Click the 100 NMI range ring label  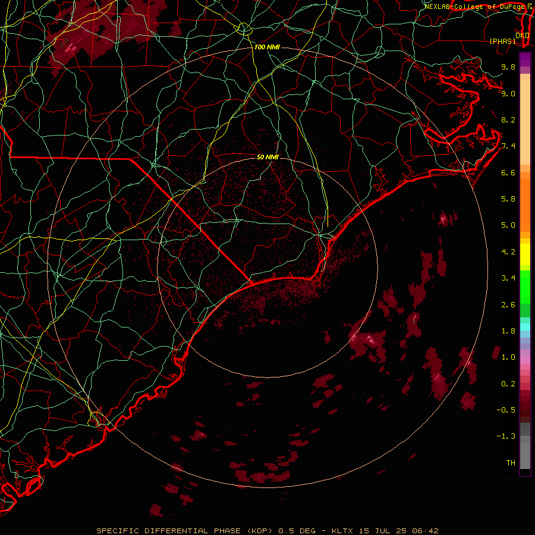pos(267,47)
